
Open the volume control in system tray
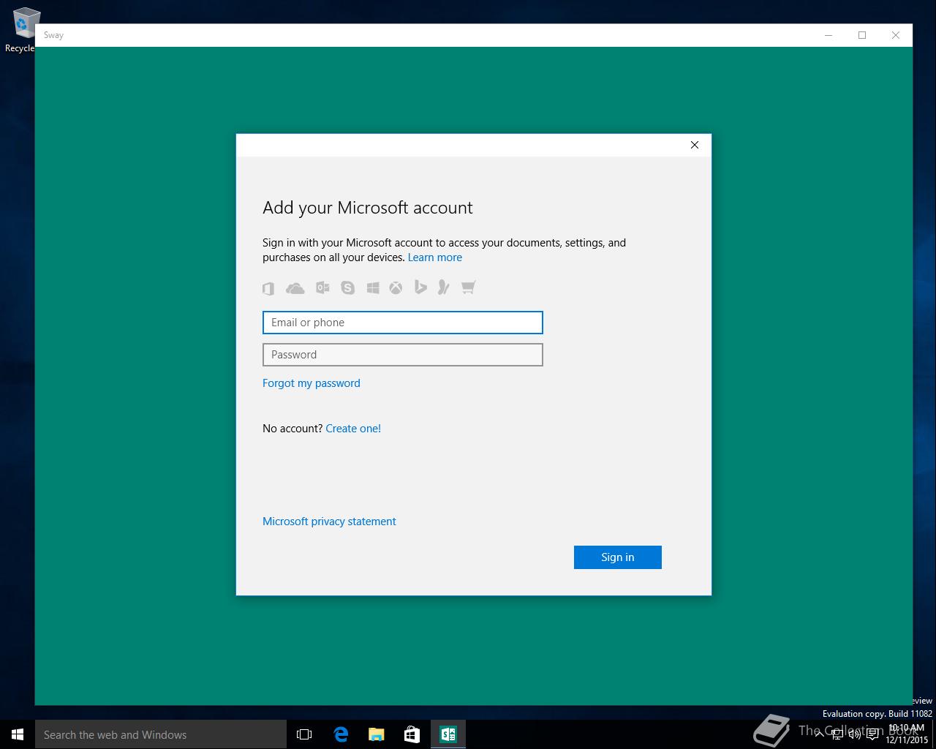click(855, 734)
